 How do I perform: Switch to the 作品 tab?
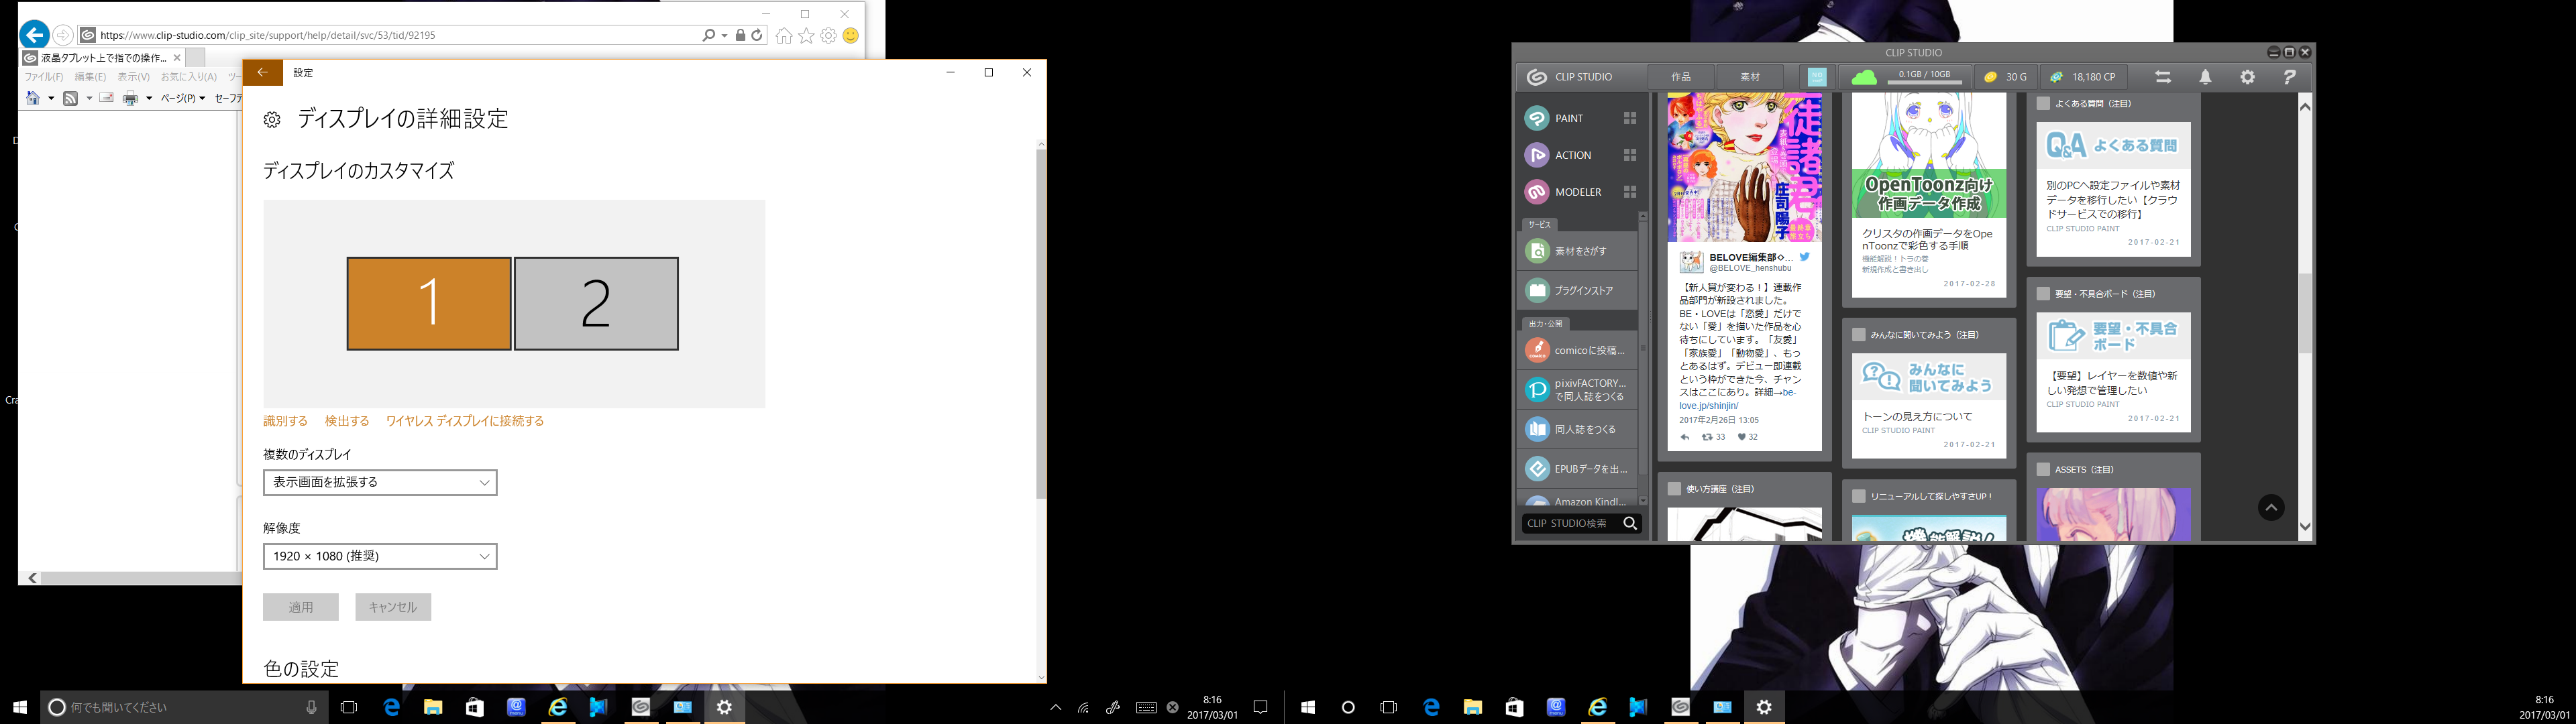click(1681, 77)
